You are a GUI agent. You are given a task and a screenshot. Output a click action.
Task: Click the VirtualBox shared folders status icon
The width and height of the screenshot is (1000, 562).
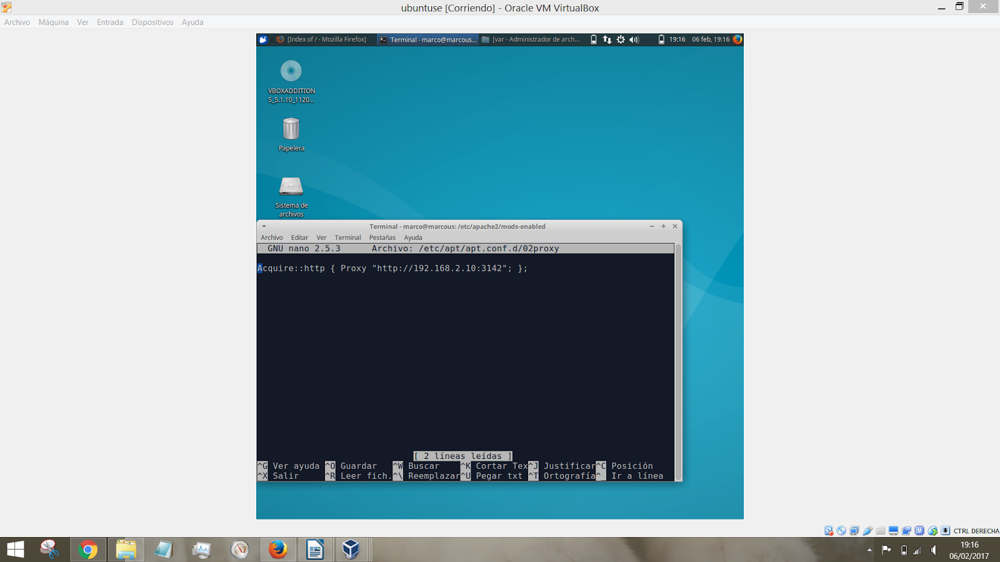click(881, 531)
